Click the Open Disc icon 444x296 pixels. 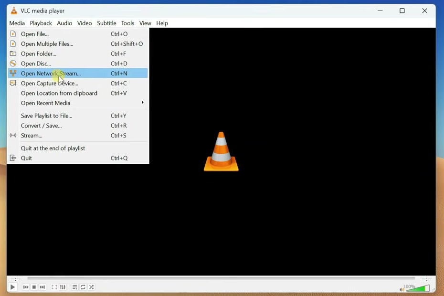13,63
